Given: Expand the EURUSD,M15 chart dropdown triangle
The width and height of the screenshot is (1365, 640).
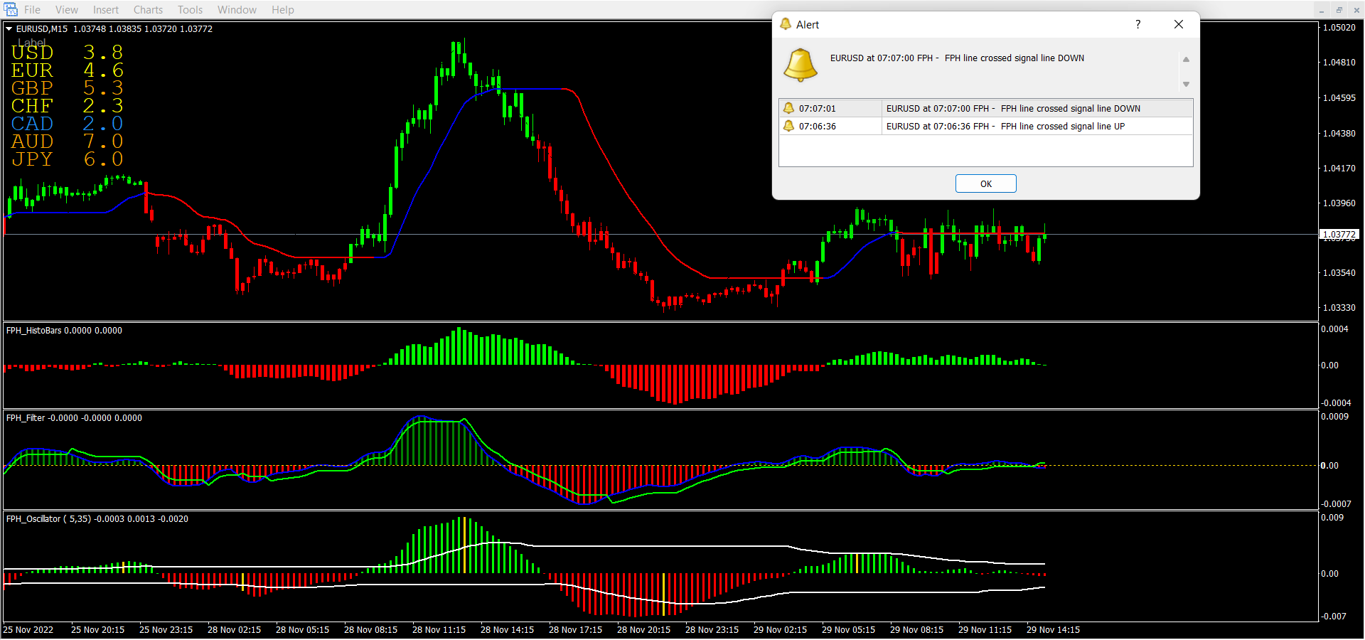Looking at the screenshot, I should point(9,29).
